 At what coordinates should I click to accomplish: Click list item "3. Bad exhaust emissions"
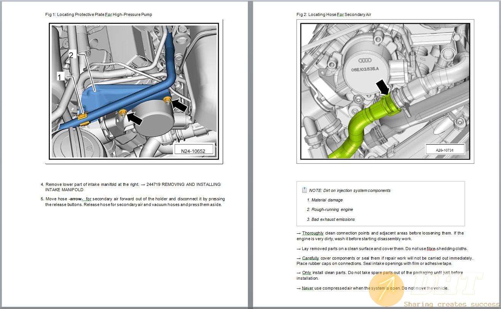[330, 219]
